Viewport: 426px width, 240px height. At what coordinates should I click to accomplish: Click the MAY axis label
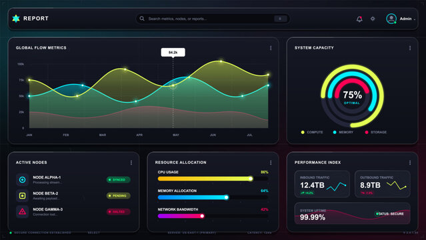pos(176,135)
